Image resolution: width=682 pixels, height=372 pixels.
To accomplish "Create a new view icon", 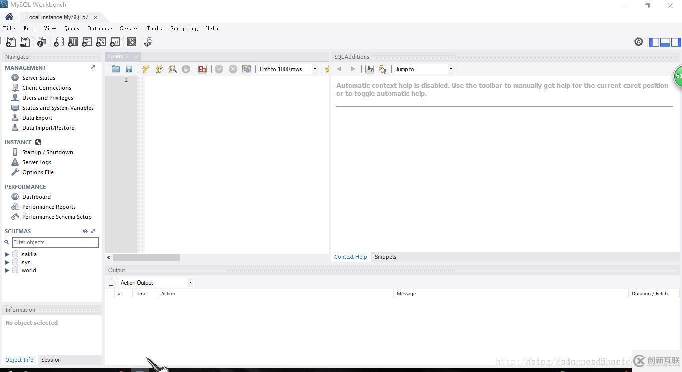I will click(x=87, y=42).
